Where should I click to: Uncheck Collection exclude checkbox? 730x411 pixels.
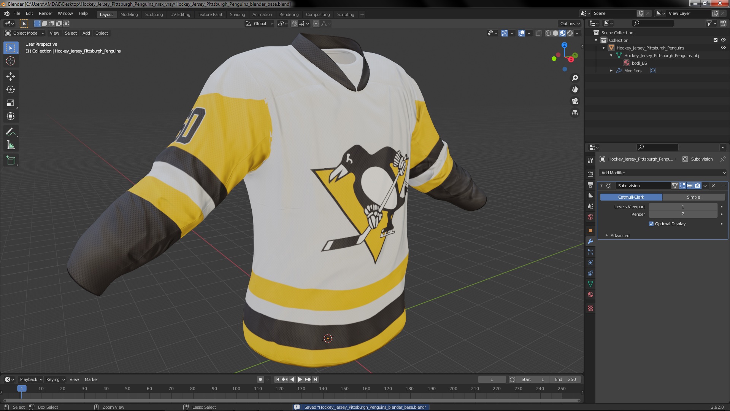tap(716, 40)
